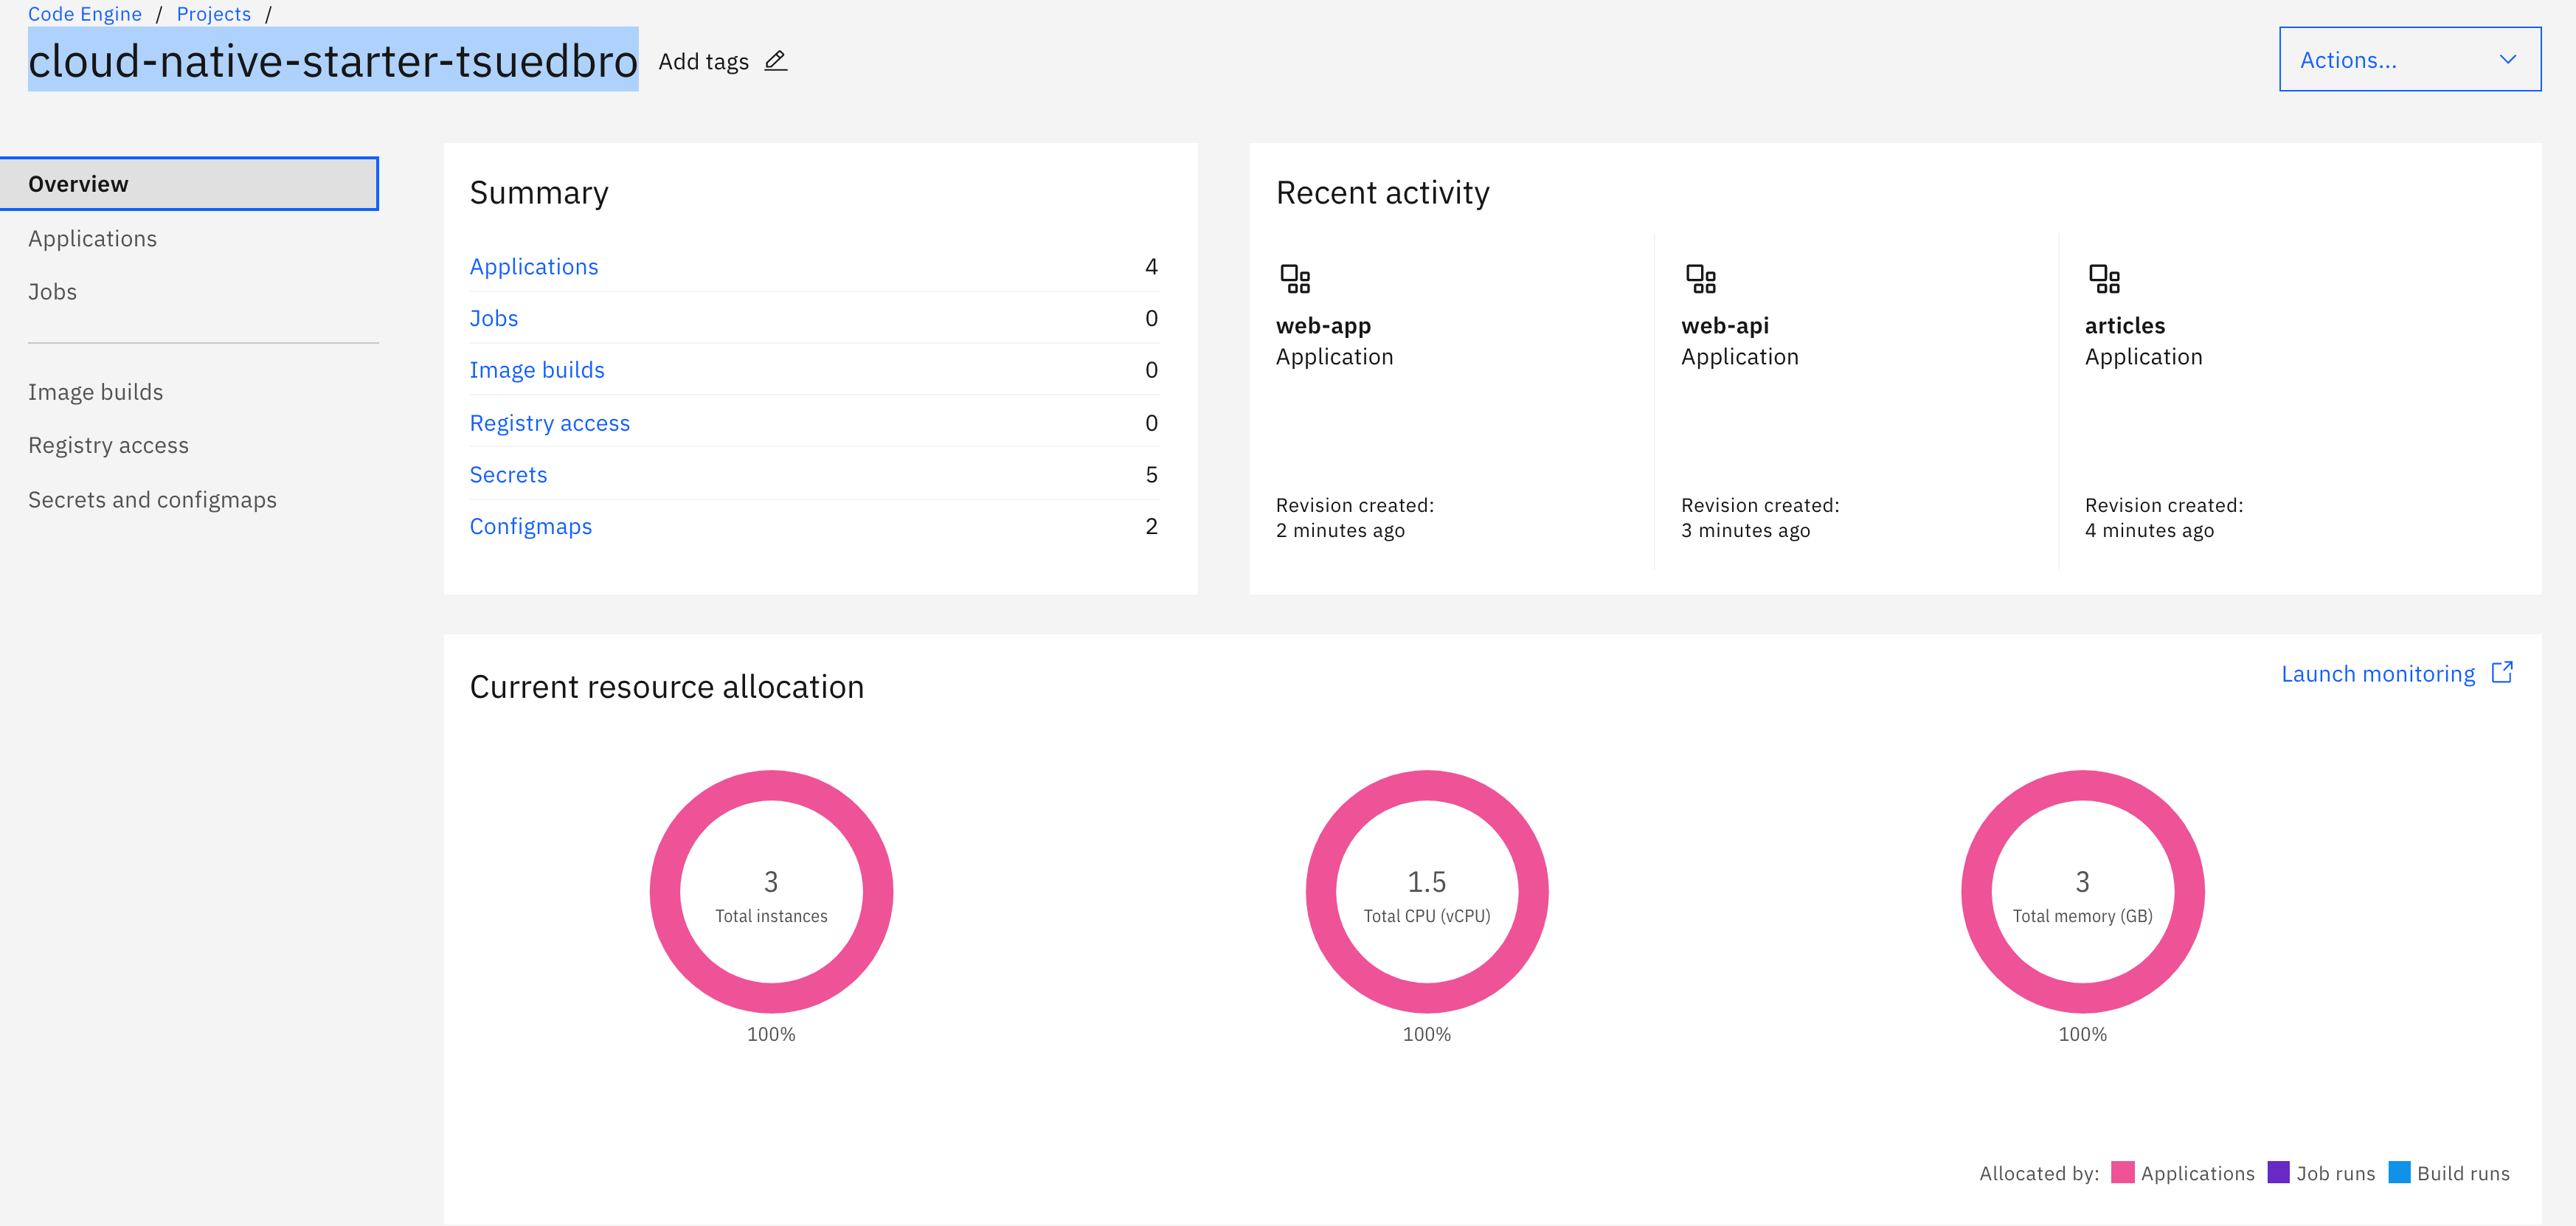Image resolution: width=2576 pixels, height=1226 pixels.
Task: Click the Applications count value 4
Action: coord(1151,267)
